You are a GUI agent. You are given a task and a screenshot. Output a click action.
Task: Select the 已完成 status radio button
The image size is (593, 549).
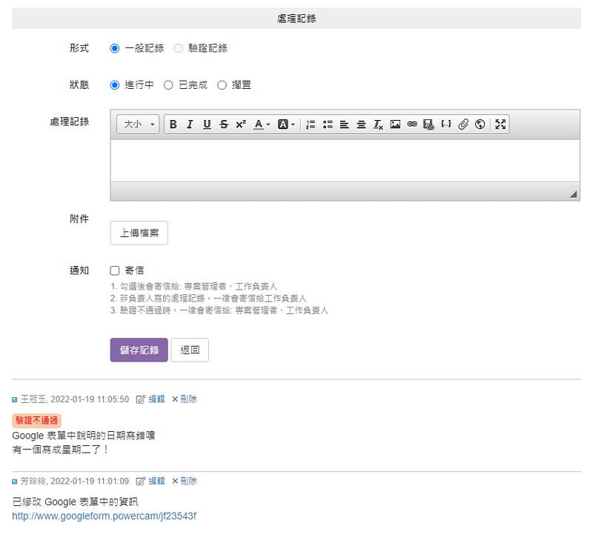(168, 85)
